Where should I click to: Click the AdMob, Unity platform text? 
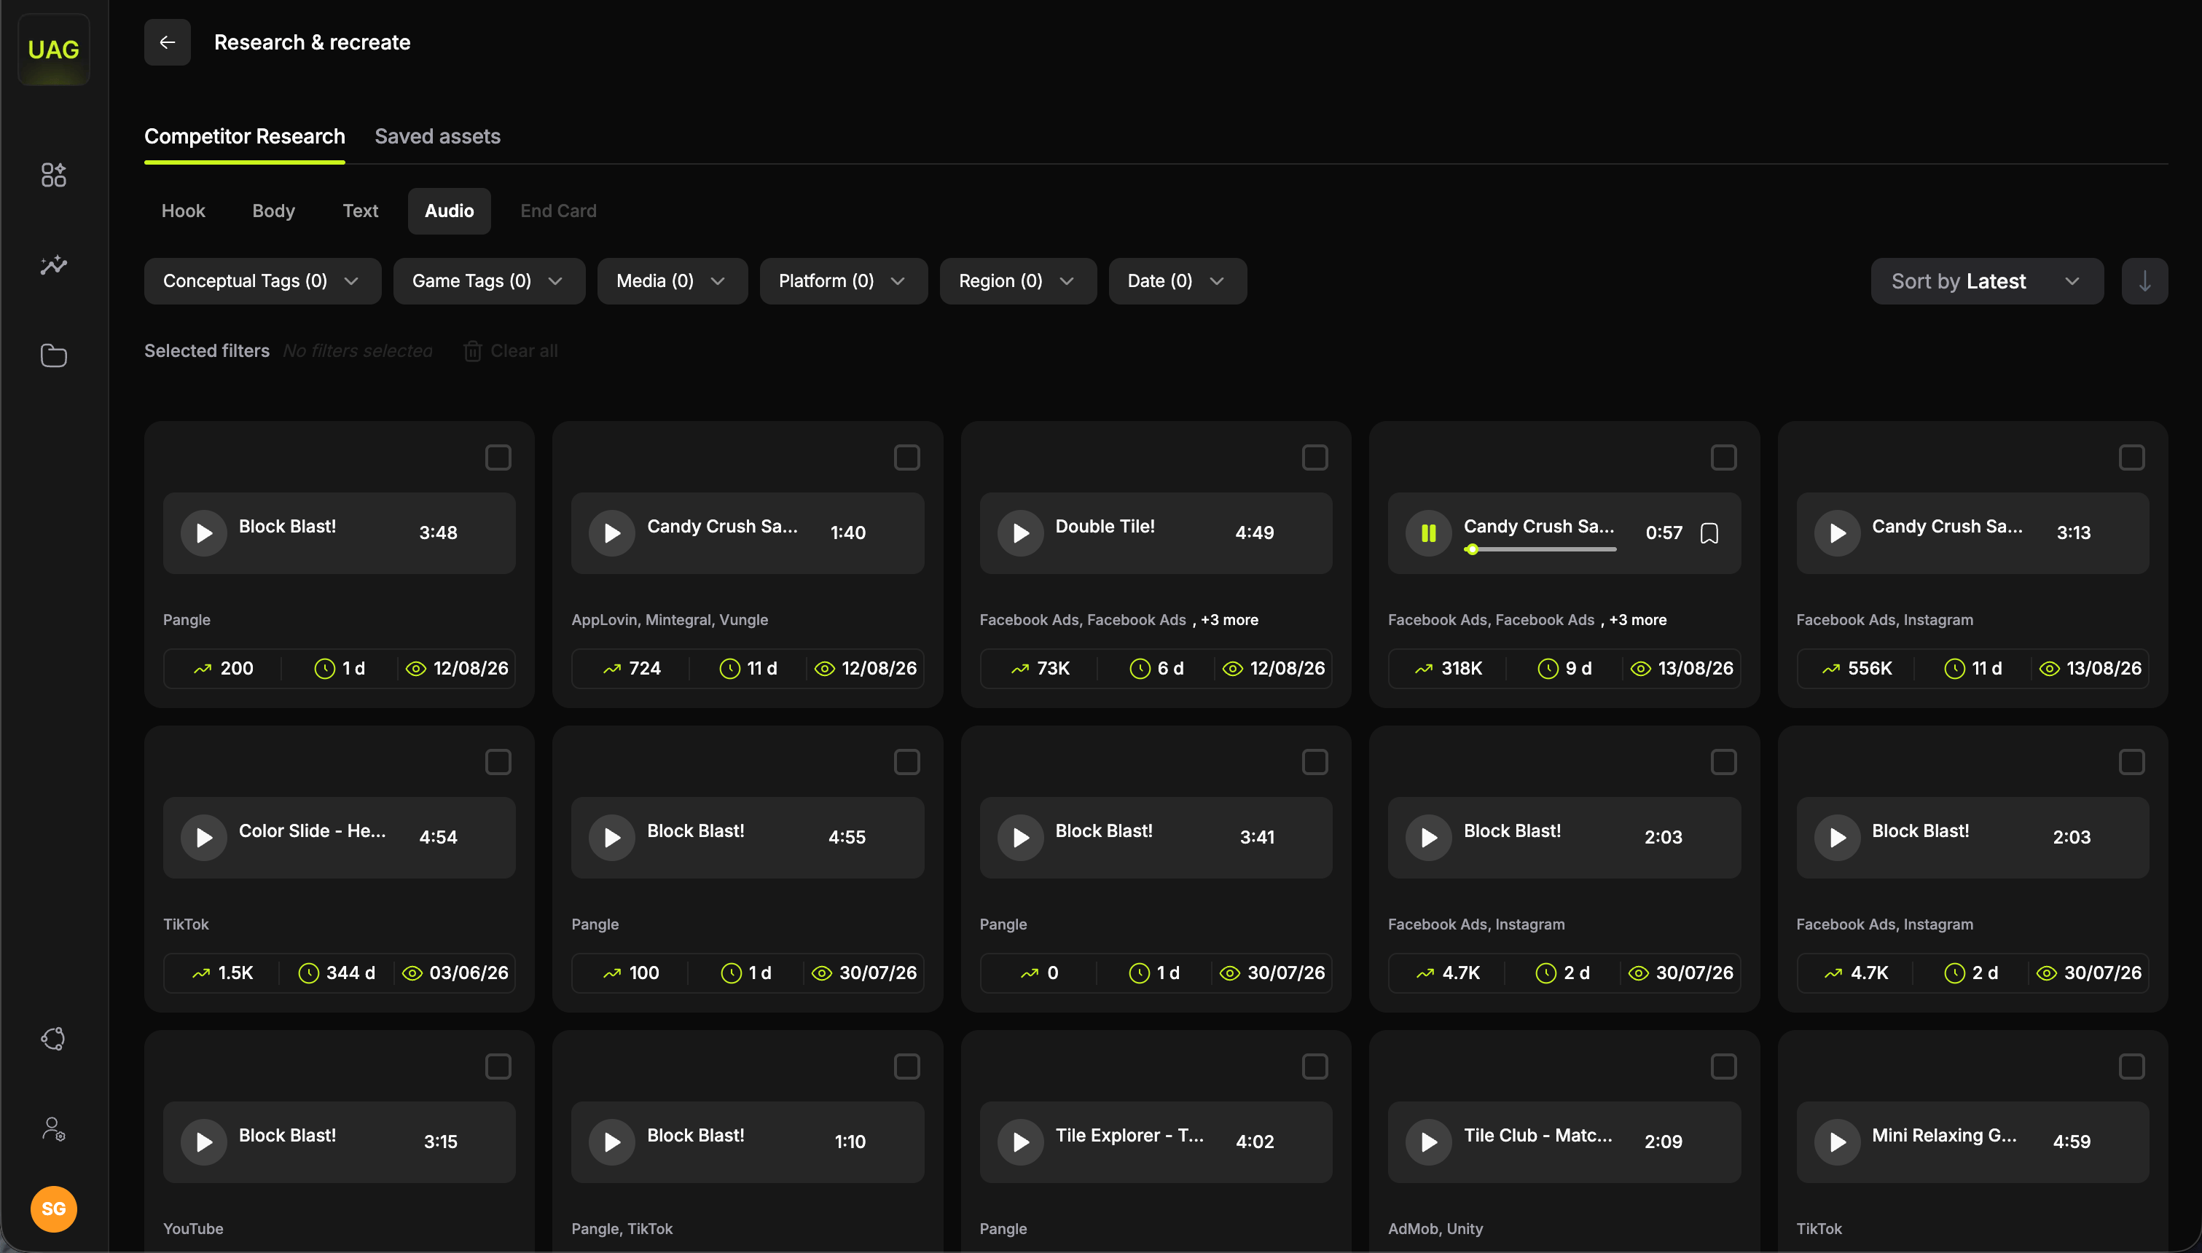click(1435, 1229)
